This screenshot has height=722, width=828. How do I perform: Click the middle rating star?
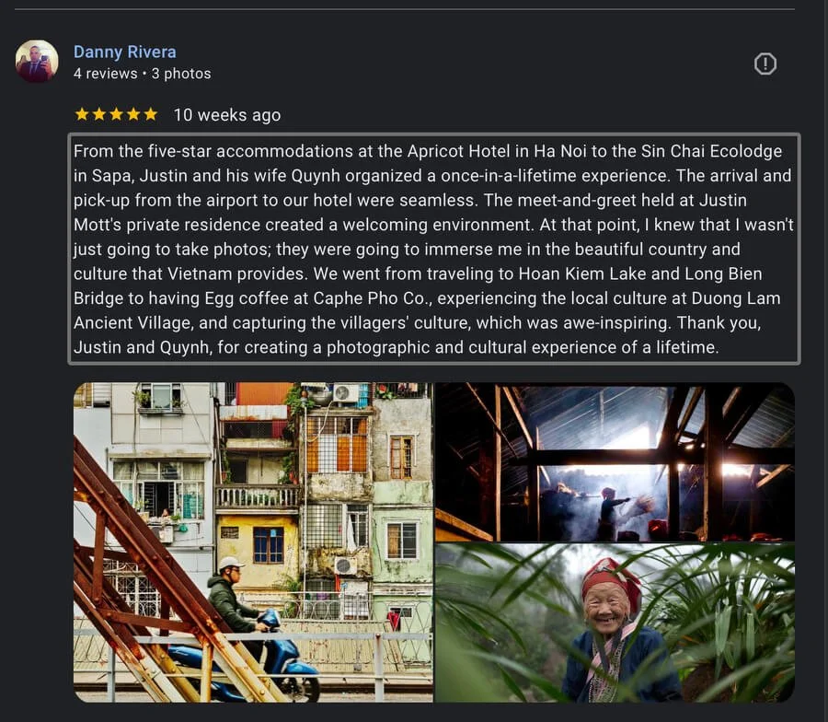116,114
